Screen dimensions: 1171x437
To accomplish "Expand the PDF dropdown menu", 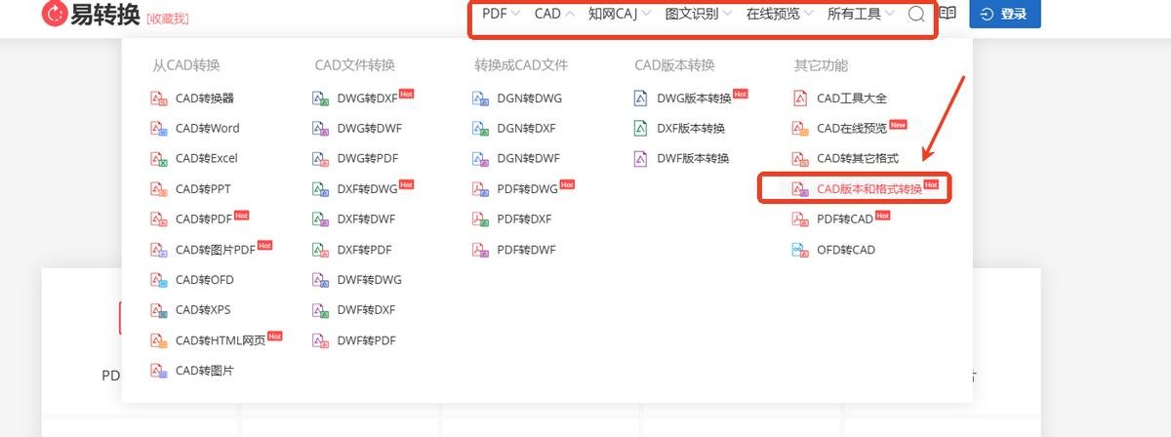I will tap(502, 14).
